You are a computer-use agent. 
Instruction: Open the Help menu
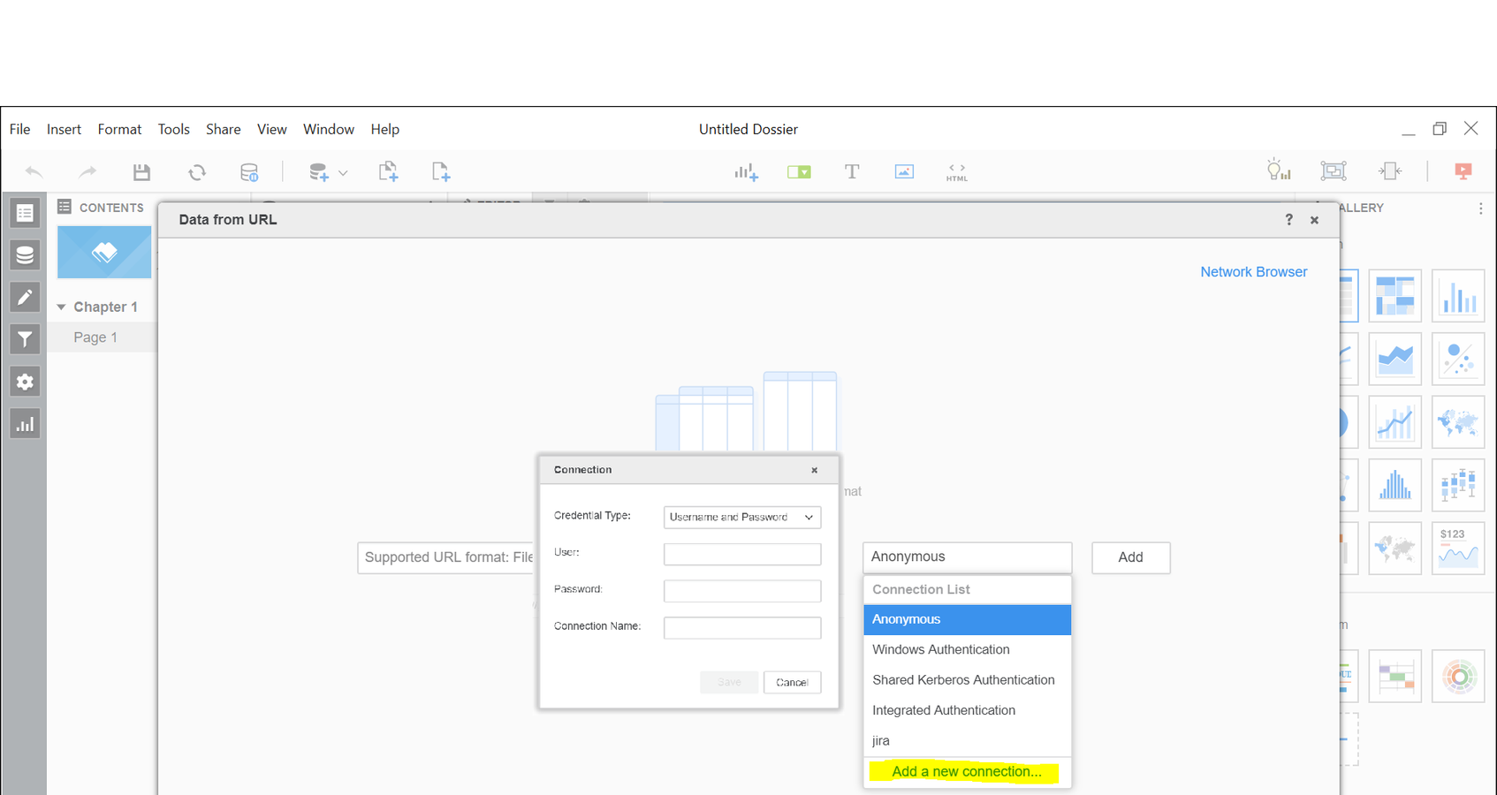(x=385, y=129)
